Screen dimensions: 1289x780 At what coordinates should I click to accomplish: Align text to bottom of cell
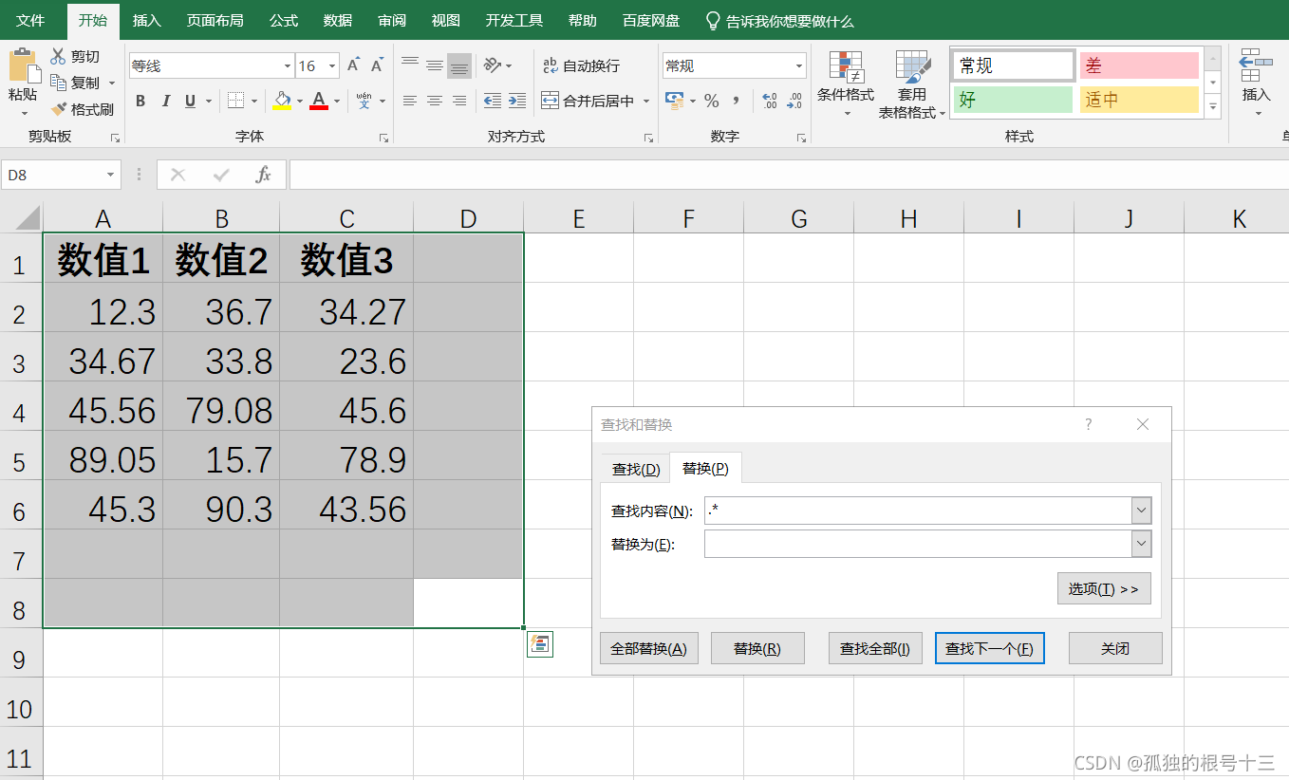point(459,65)
